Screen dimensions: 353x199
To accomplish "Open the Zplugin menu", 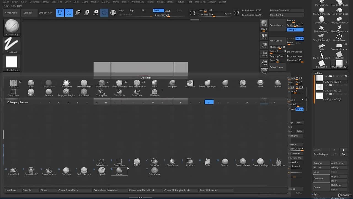I will pos(212,2).
